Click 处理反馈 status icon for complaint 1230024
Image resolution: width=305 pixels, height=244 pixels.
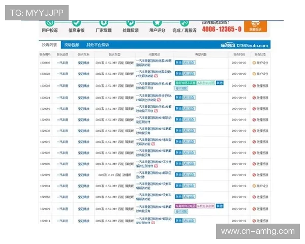(254, 98)
